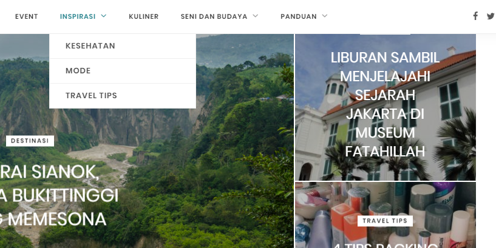
Task: Click the Destinasi category tag
Action: point(30,141)
